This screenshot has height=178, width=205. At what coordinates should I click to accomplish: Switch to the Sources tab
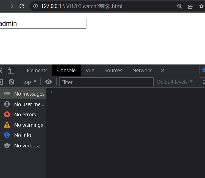113,70
